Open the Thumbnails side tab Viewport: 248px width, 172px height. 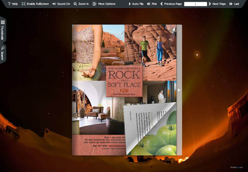(3, 30)
